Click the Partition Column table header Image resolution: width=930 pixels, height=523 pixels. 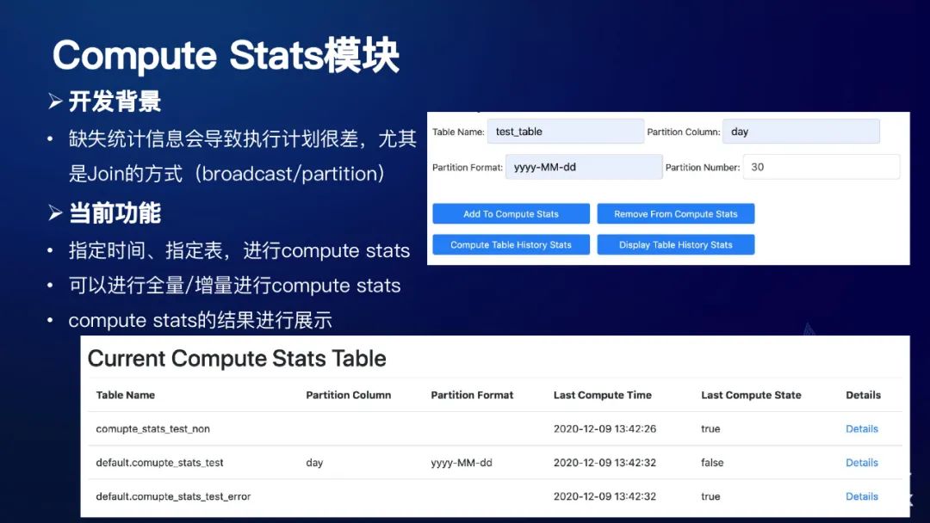[x=348, y=395]
